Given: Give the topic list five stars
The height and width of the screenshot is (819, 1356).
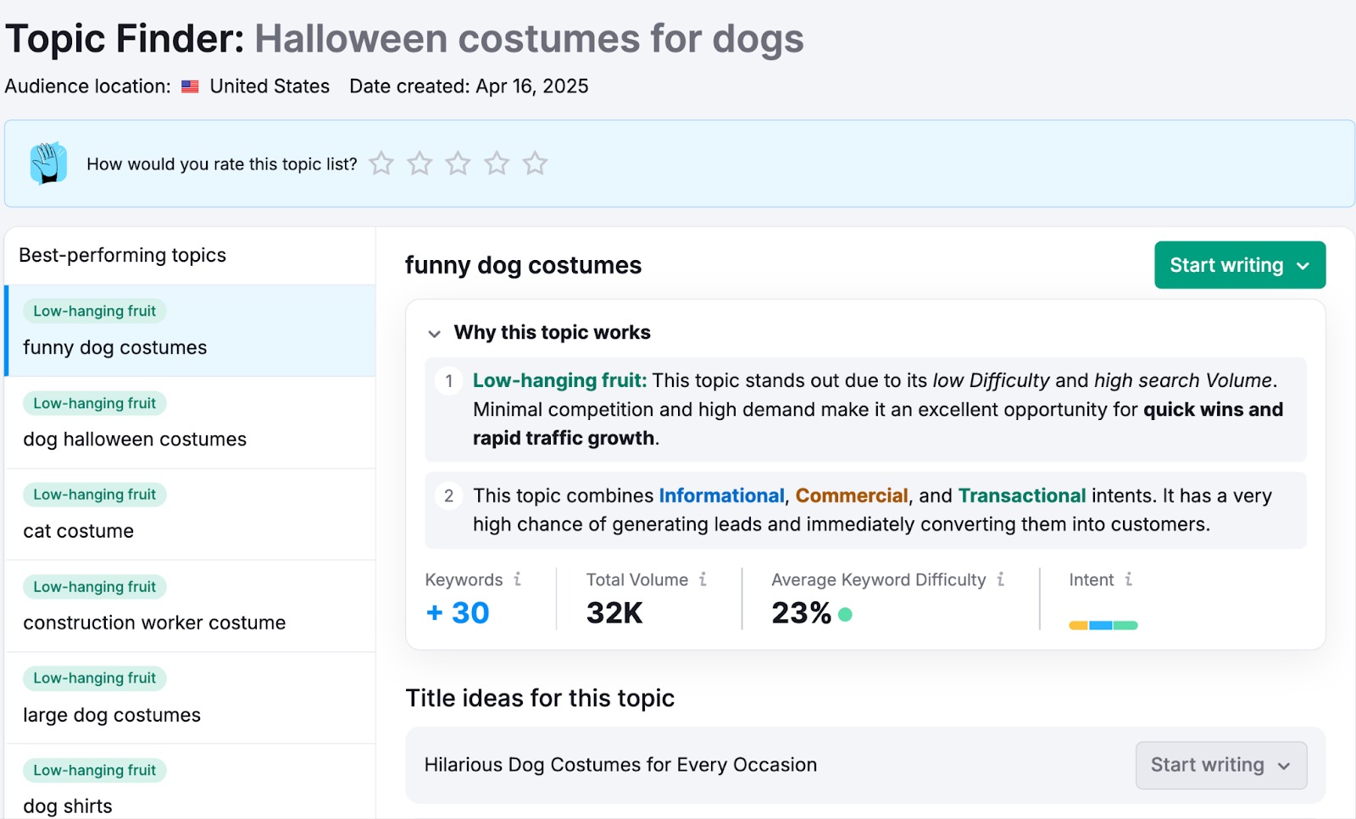Looking at the screenshot, I should pos(535,163).
